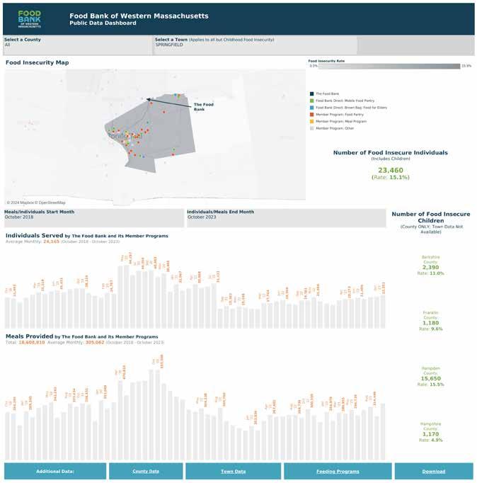Click the 'Rate: 15.1%' text

pyautogui.click(x=391, y=178)
